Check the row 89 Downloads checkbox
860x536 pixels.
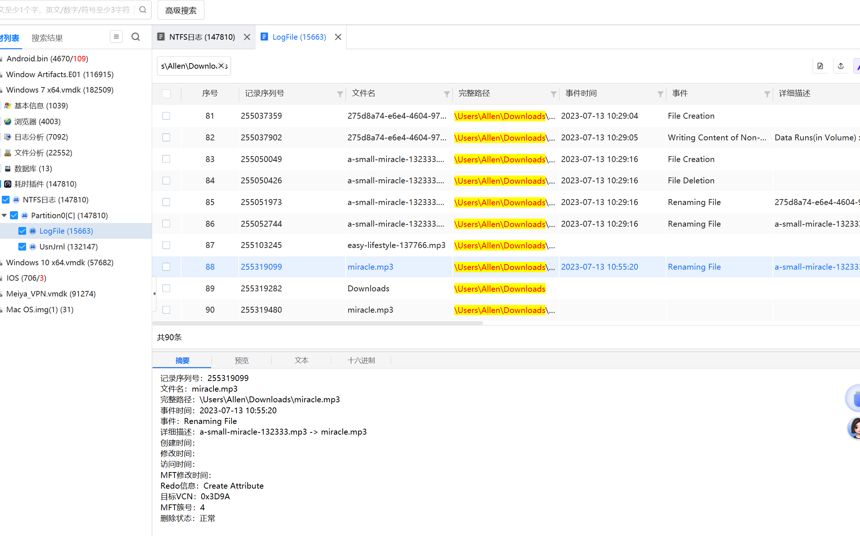[x=166, y=288]
